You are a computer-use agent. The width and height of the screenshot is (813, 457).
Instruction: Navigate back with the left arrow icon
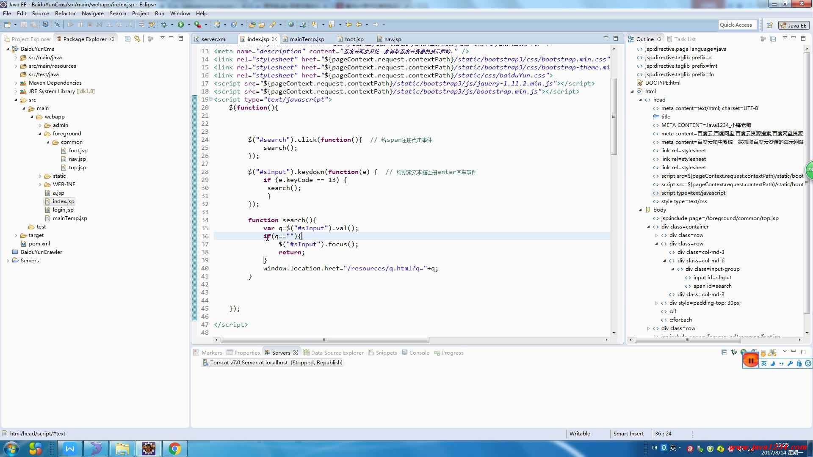pyautogui.click(x=359, y=25)
